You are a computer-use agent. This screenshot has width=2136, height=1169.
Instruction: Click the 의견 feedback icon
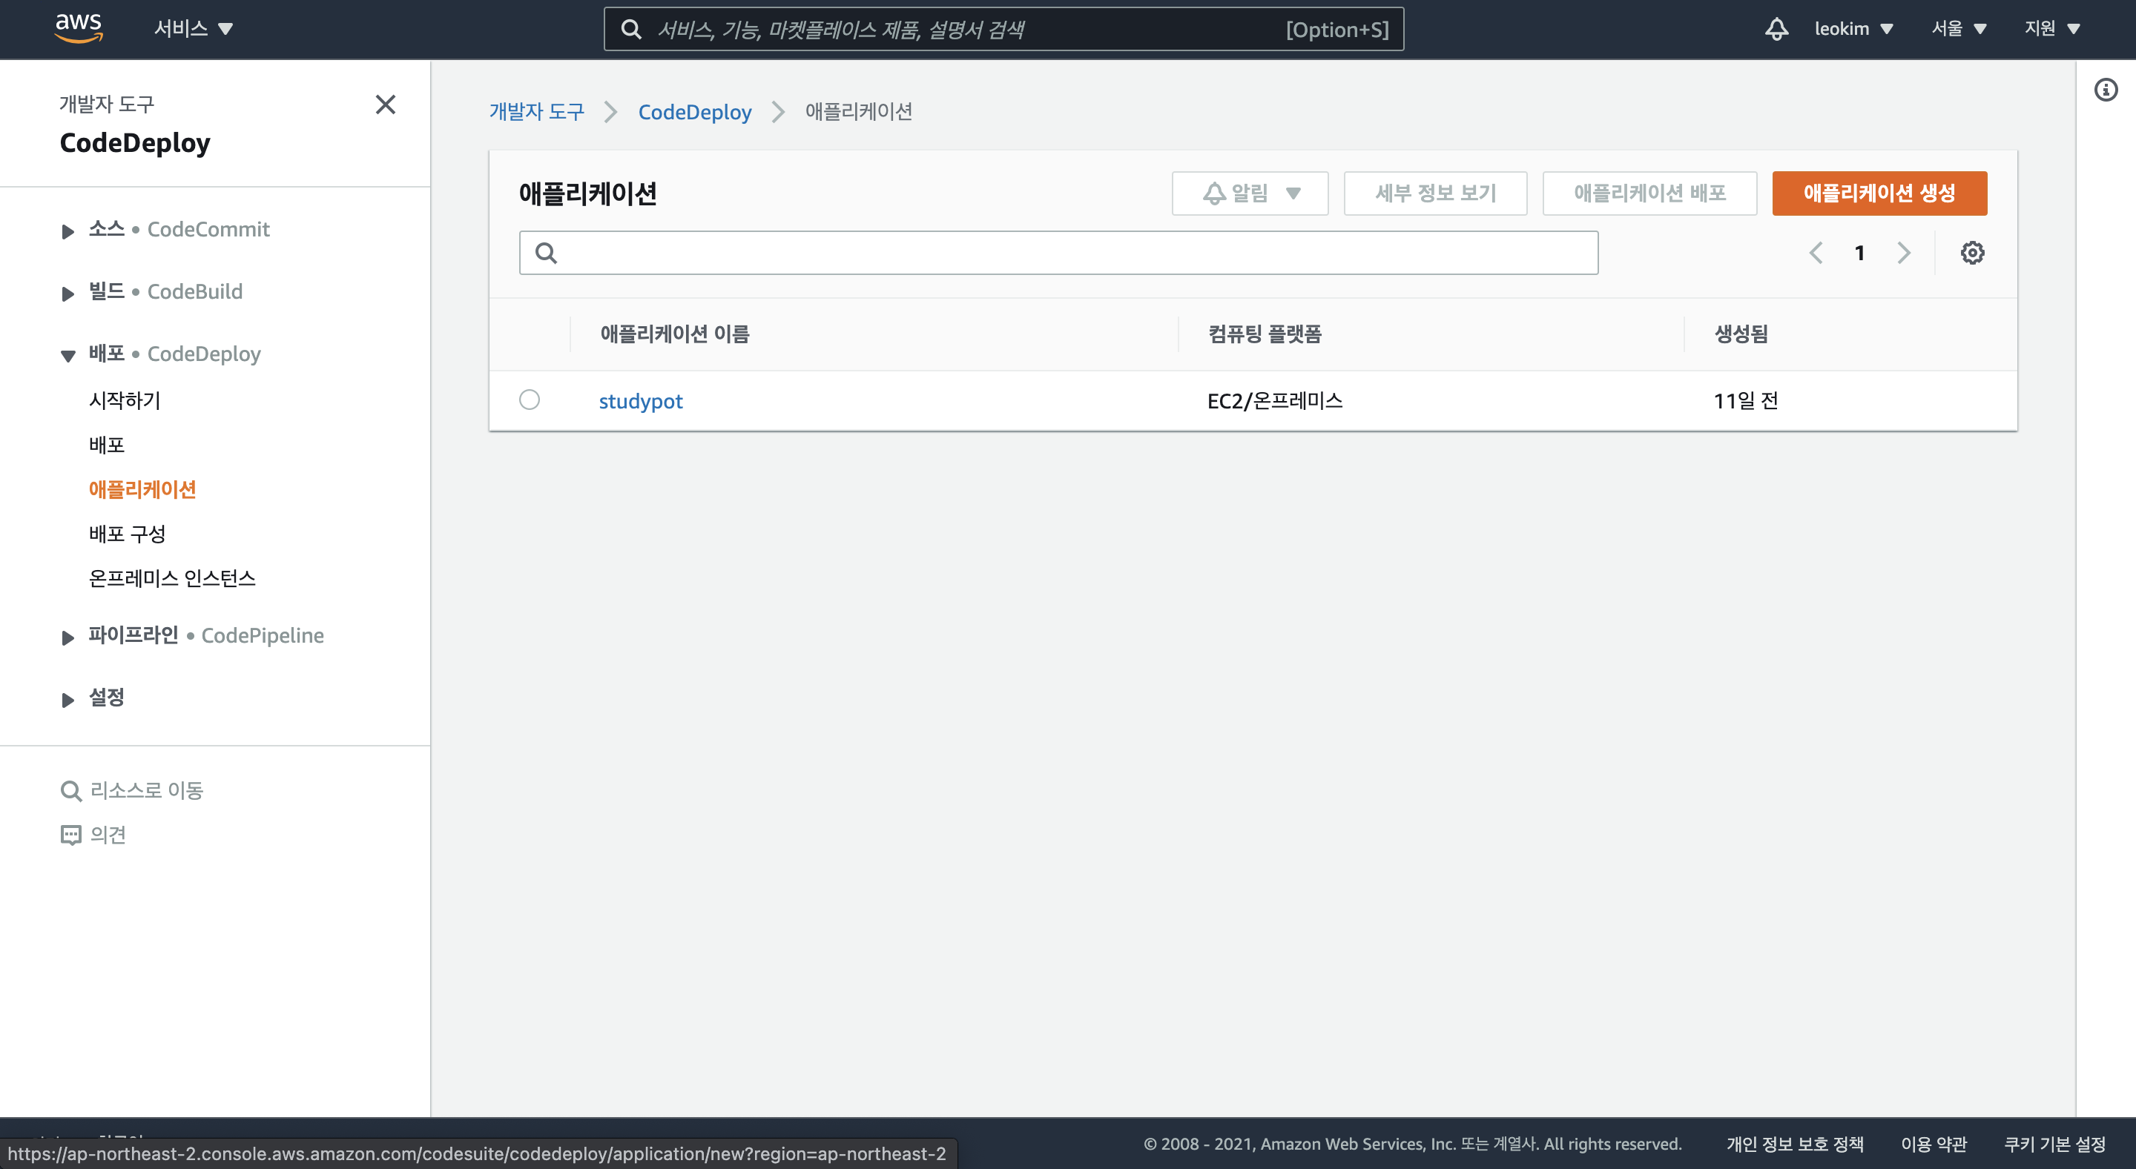pyautogui.click(x=70, y=834)
